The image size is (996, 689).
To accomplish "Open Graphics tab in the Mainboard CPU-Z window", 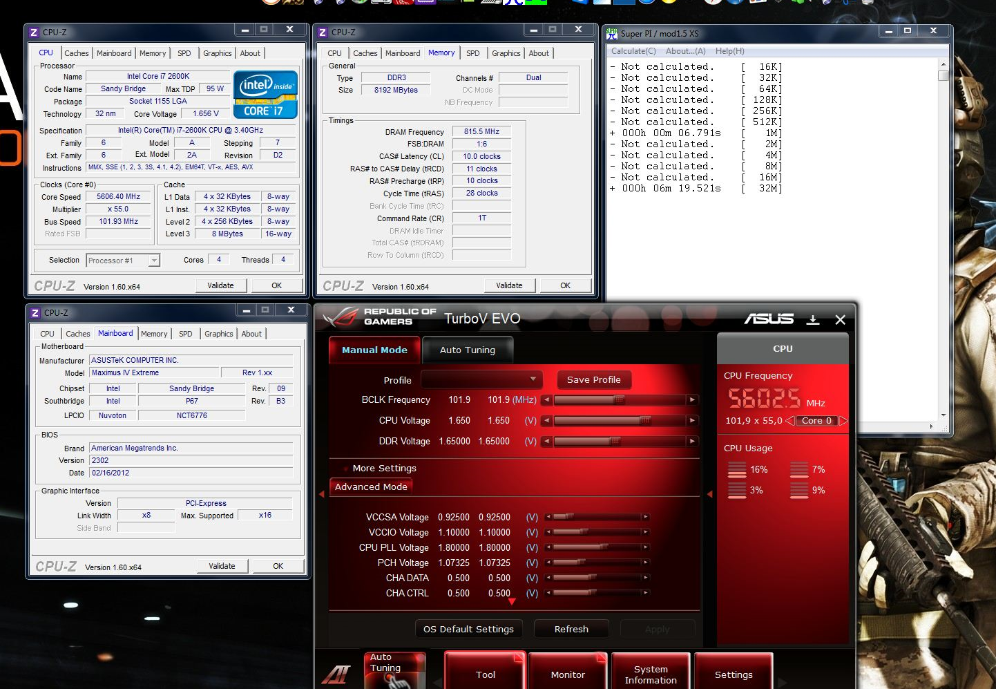I will point(218,334).
